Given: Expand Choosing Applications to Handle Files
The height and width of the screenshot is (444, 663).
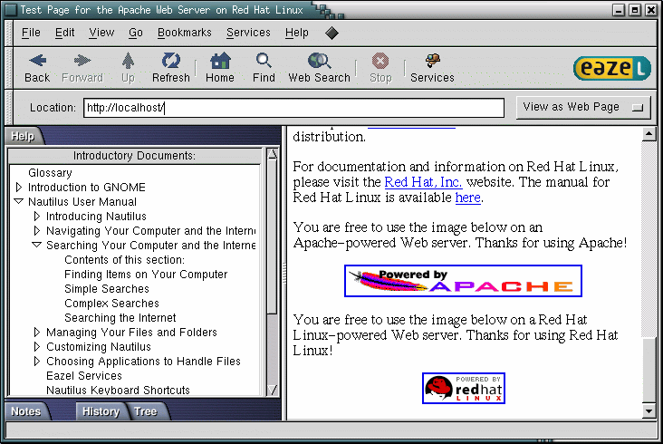Looking at the screenshot, I should point(37,361).
